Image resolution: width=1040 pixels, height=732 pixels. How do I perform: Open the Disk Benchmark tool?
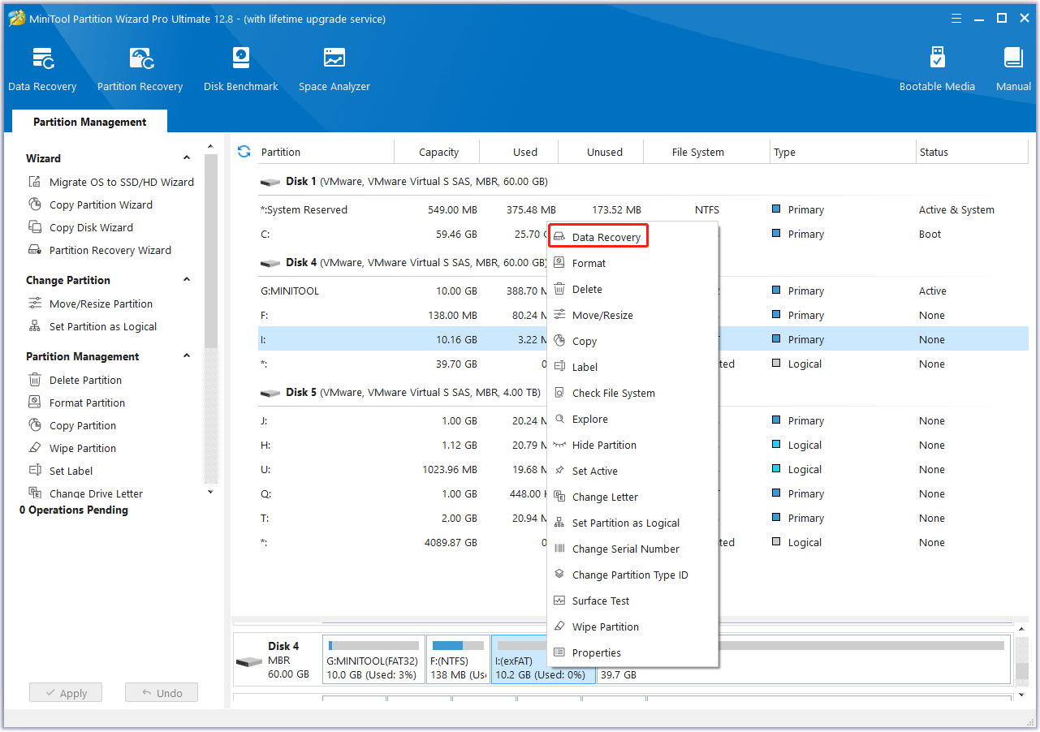click(x=241, y=70)
